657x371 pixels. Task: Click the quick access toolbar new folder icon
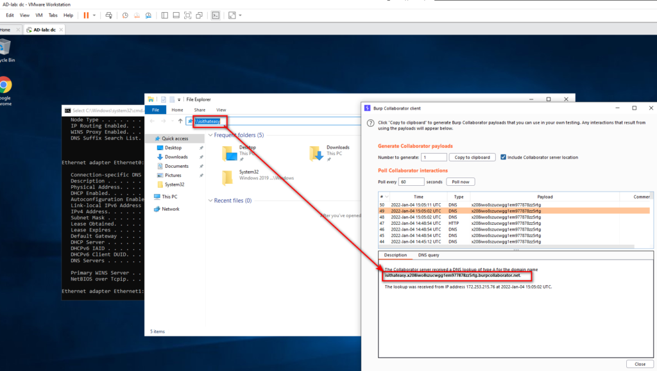coord(172,99)
